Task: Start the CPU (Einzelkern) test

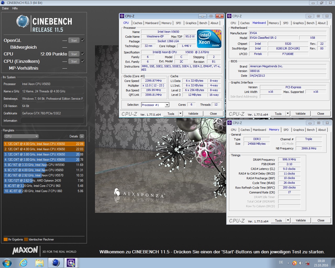Action: (x=74, y=62)
